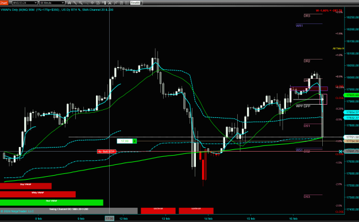Click the gray 17691.75 price marker
The image size is (359, 222).
pyautogui.click(x=352, y=151)
